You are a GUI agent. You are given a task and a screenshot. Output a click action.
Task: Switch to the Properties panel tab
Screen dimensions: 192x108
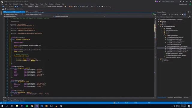point(170,97)
